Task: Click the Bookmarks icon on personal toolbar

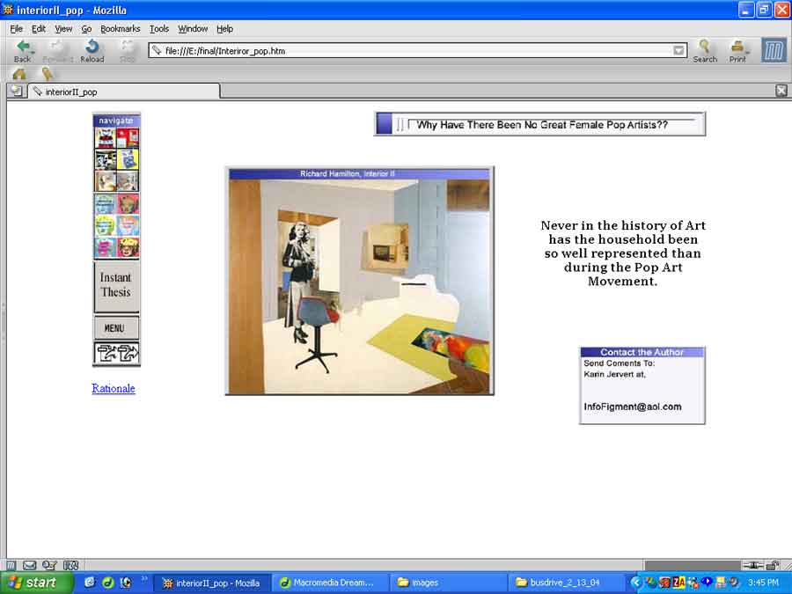Action: coord(47,74)
